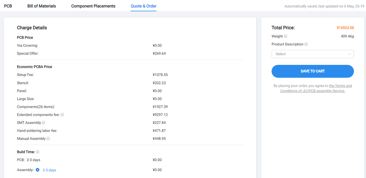The height and width of the screenshot is (178, 366).
Task: Click the Components(26 items) label
Action: click(36, 107)
